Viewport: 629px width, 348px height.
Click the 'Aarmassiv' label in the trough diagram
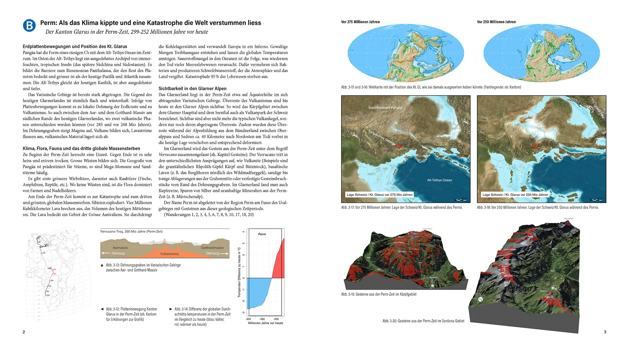pyautogui.click(x=120, y=248)
